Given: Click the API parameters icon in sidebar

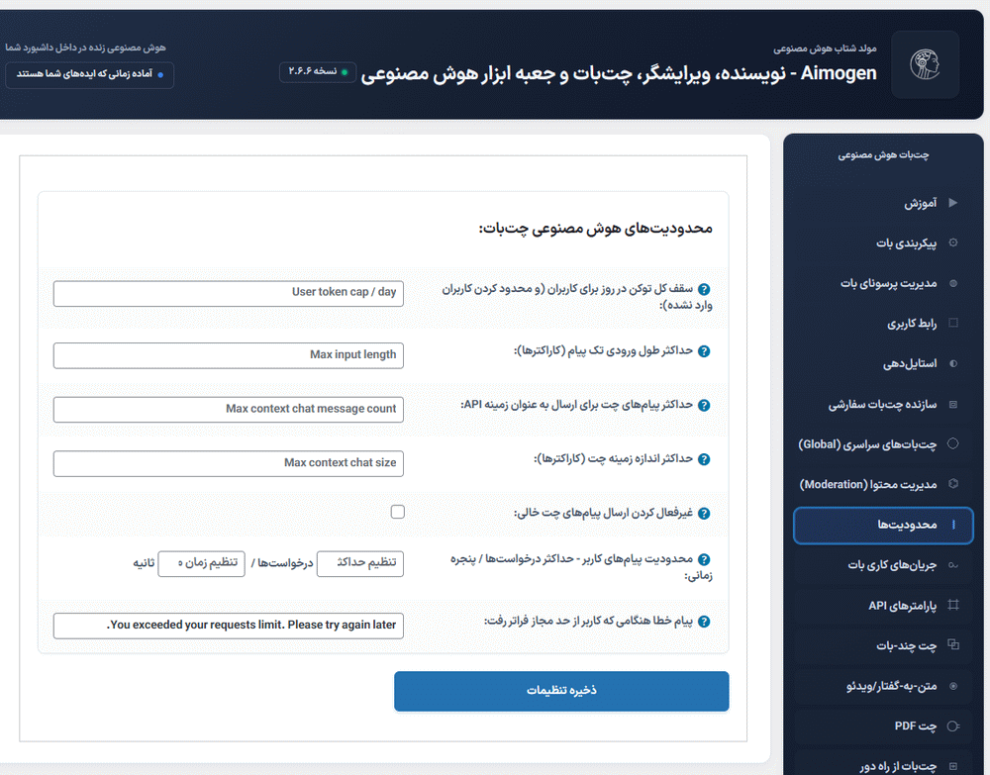Looking at the screenshot, I should click(x=952, y=606).
